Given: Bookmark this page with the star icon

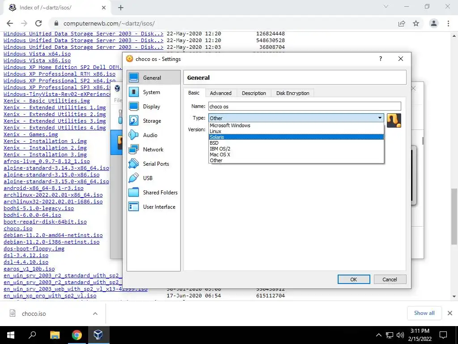Looking at the screenshot, I should 416,23.
